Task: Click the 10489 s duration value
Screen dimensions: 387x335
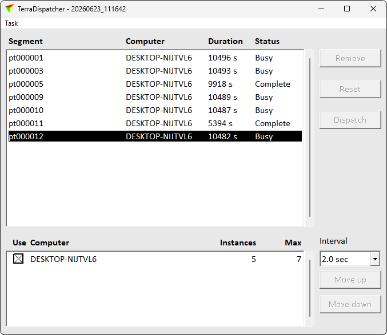Action: click(222, 97)
